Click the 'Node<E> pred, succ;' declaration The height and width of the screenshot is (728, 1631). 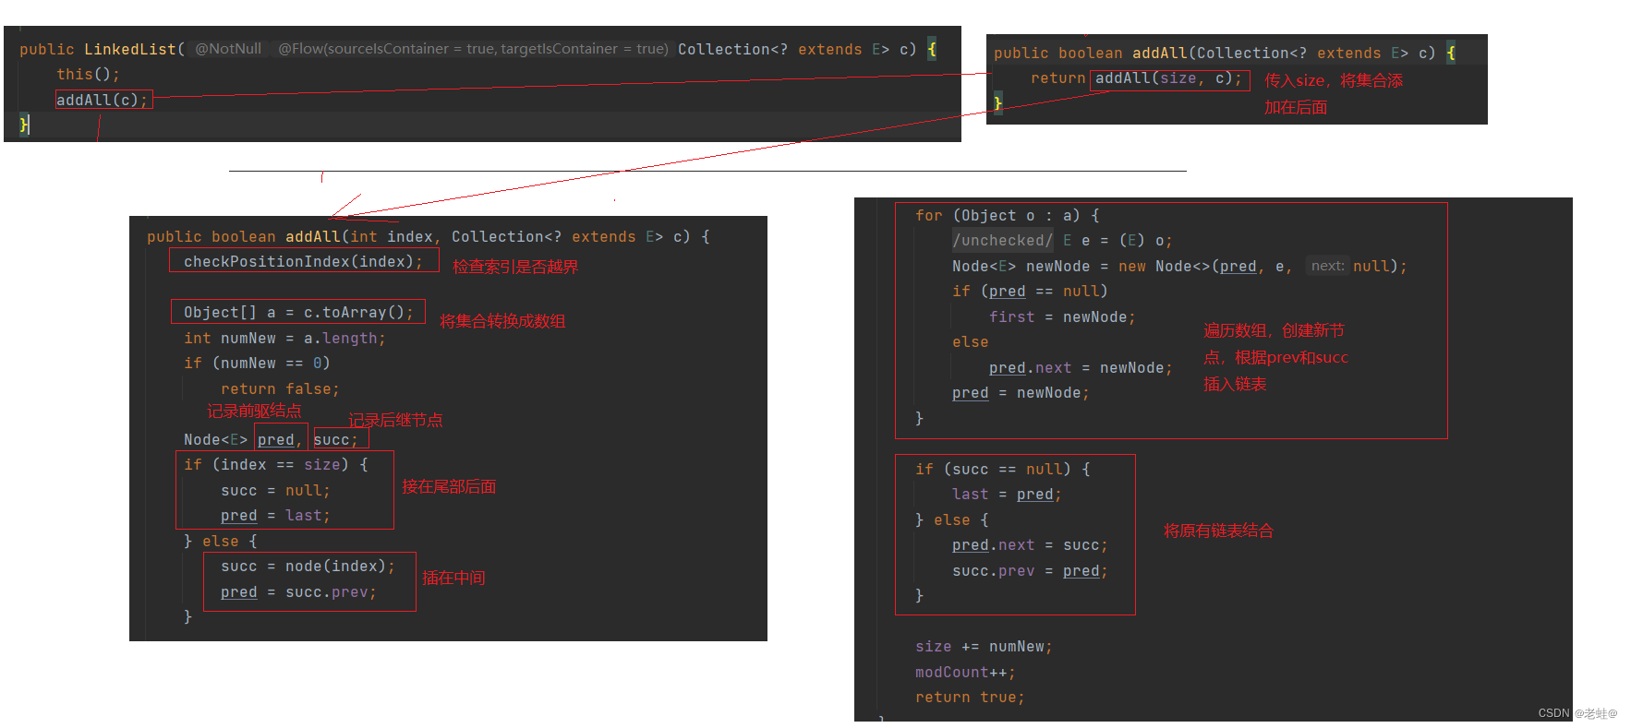click(x=271, y=439)
